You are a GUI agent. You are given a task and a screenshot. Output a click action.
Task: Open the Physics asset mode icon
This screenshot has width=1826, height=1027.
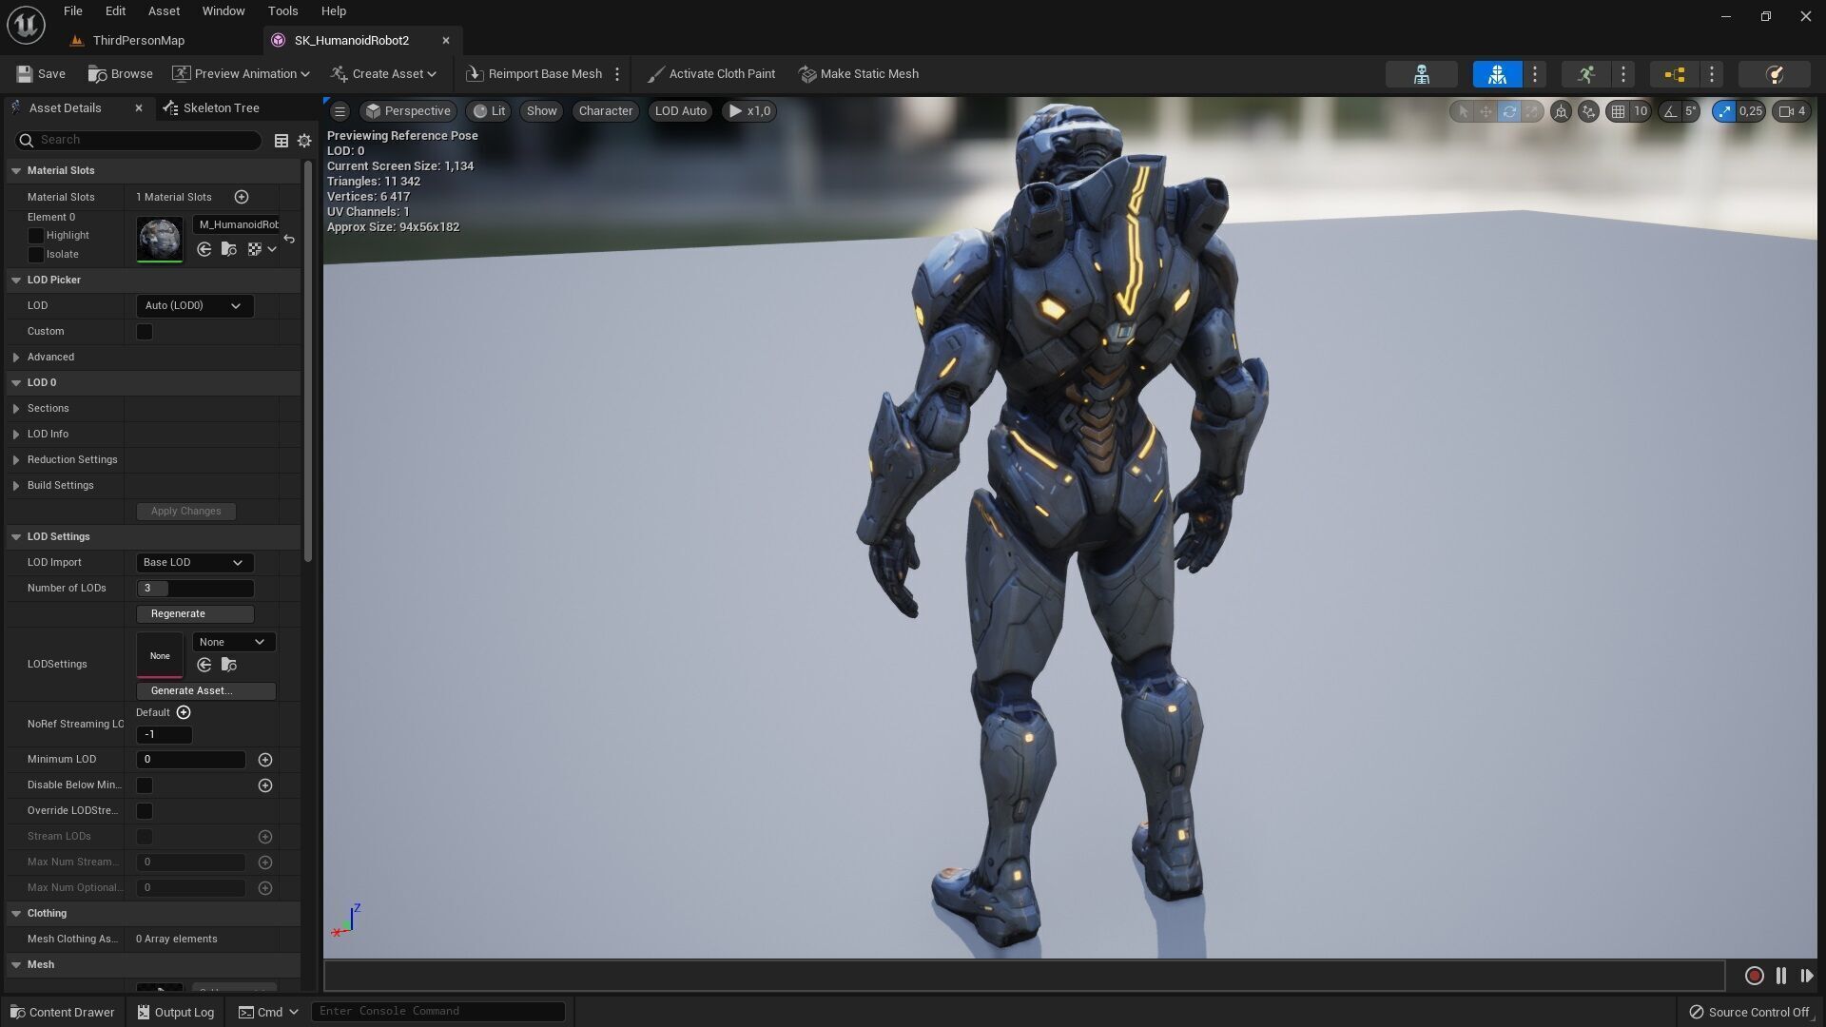(1774, 74)
